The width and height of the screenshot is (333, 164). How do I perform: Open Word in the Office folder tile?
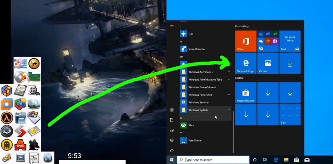(x=268, y=34)
